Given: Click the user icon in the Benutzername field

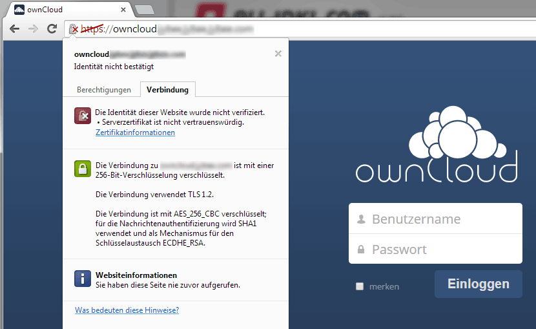Looking at the screenshot, I should pyautogui.click(x=361, y=219).
